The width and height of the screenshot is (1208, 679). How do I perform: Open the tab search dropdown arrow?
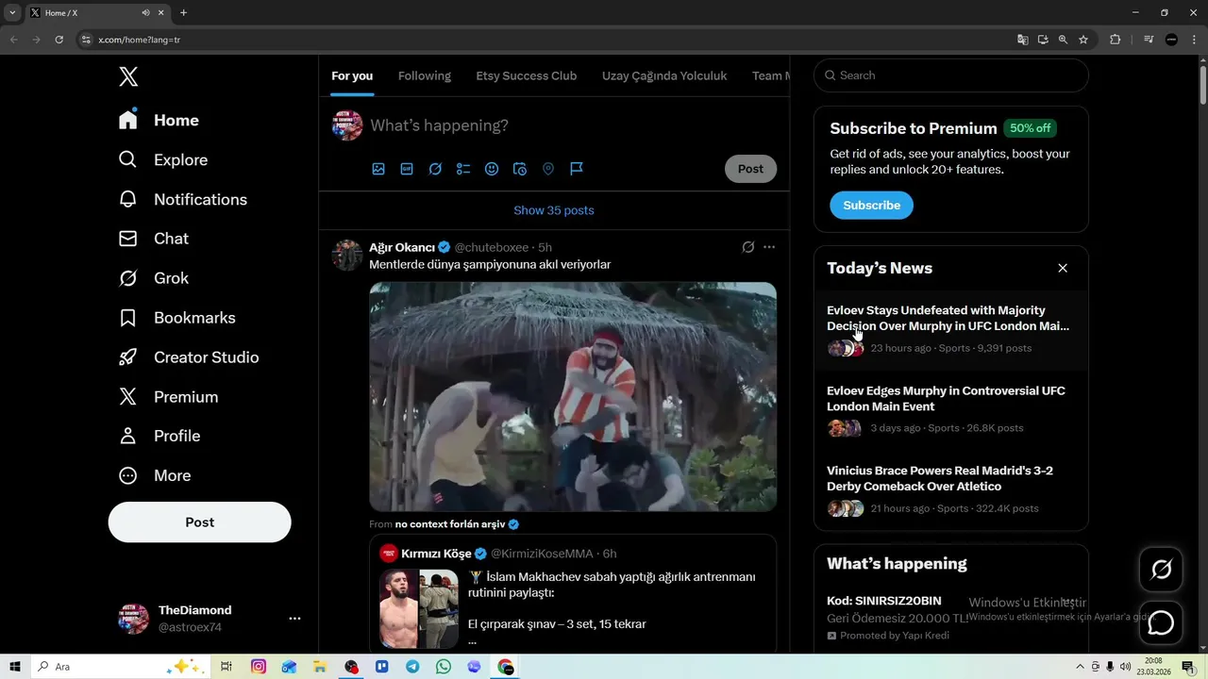click(12, 13)
